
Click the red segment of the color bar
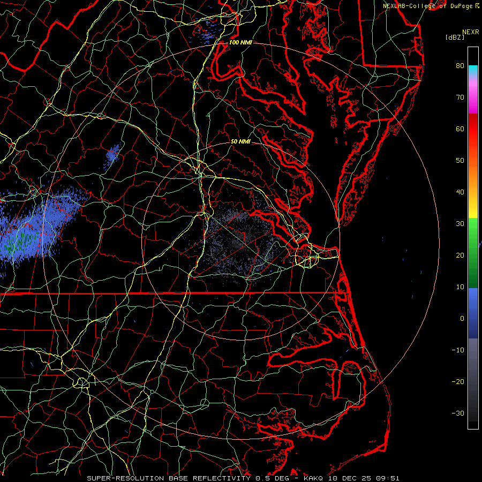(x=473, y=129)
